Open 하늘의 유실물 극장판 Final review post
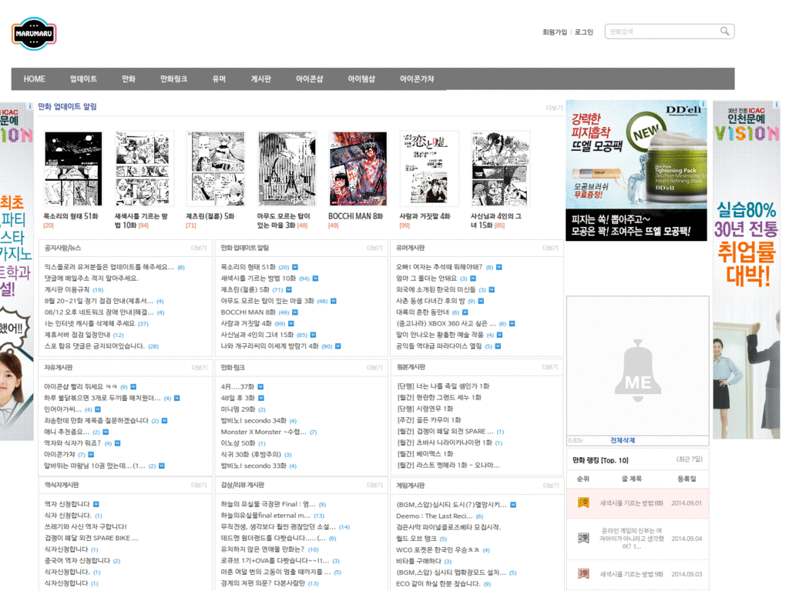 268,504
